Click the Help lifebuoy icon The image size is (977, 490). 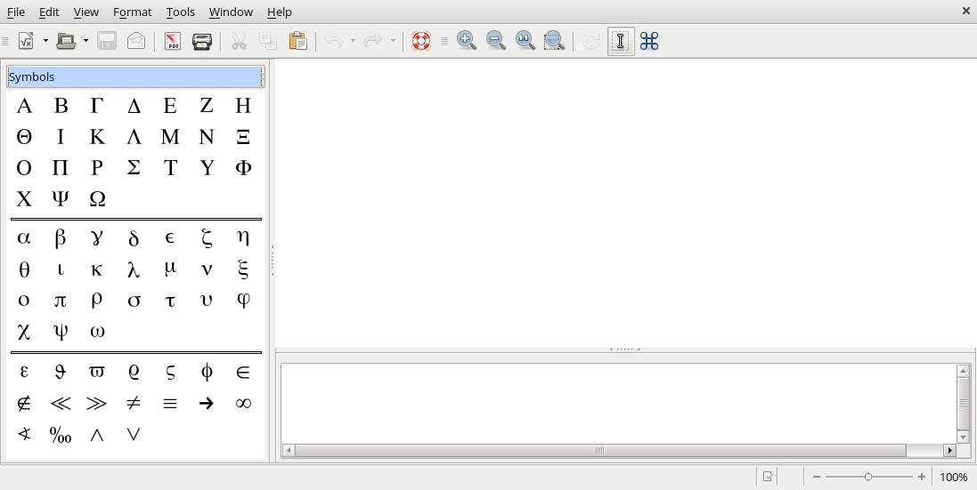[x=421, y=41]
